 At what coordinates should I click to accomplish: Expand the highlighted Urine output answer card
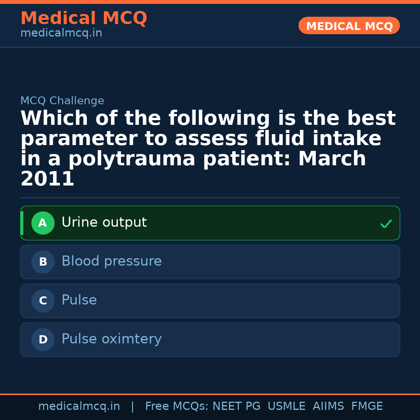click(210, 223)
